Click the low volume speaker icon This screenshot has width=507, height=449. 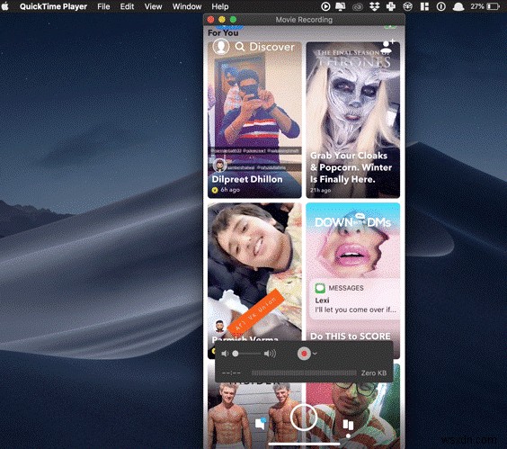[x=225, y=354]
